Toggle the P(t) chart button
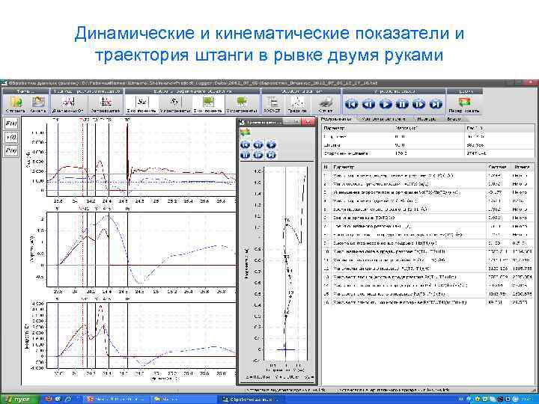 (x=11, y=150)
